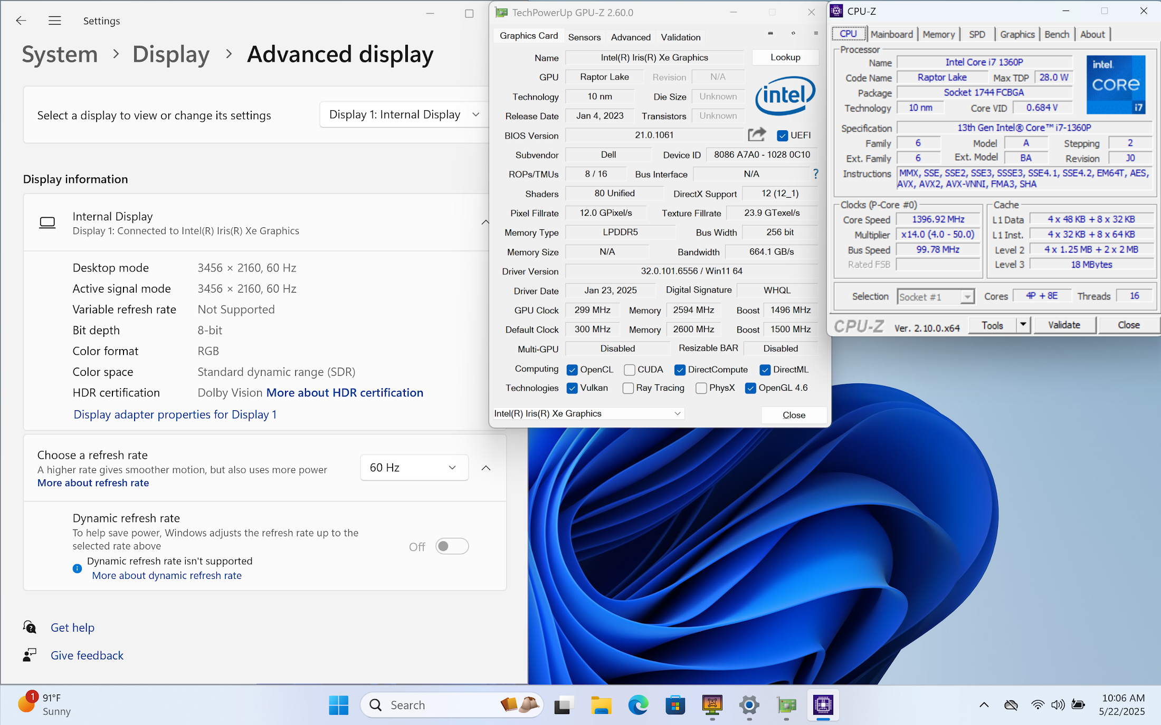The width and height of the screenshot is (1161, 725).
Task: Open the Graphics tab in CPU-Z
Action: tap(1017, 34)
